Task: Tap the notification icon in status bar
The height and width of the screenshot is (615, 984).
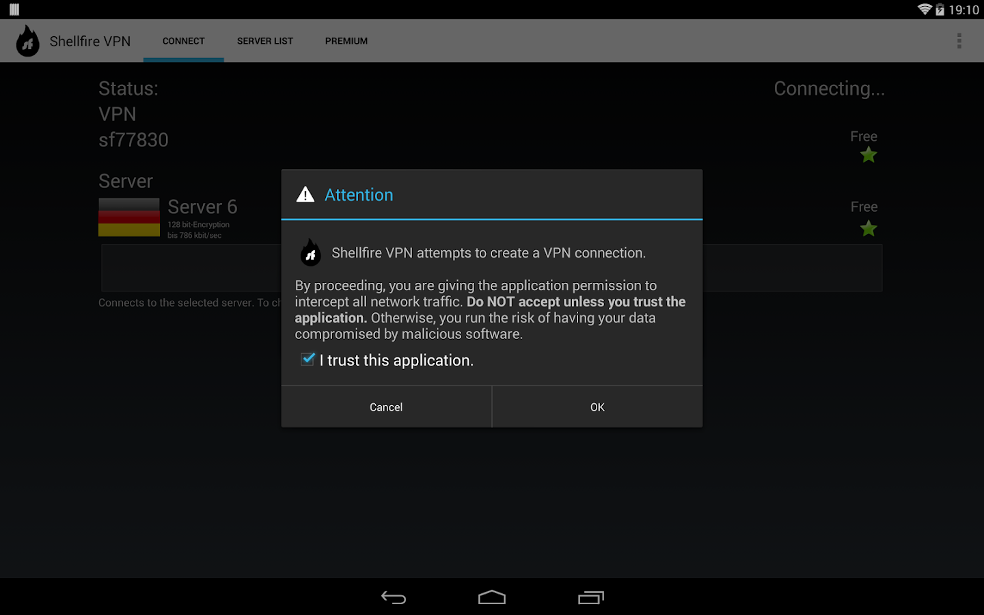Action: click(14, 10)
